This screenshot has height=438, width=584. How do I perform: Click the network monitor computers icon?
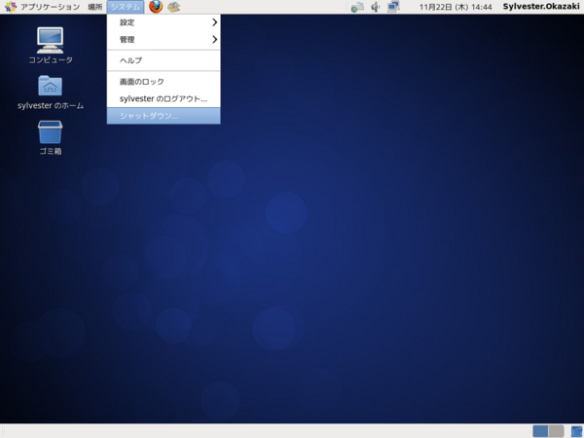tap(393, 7)
